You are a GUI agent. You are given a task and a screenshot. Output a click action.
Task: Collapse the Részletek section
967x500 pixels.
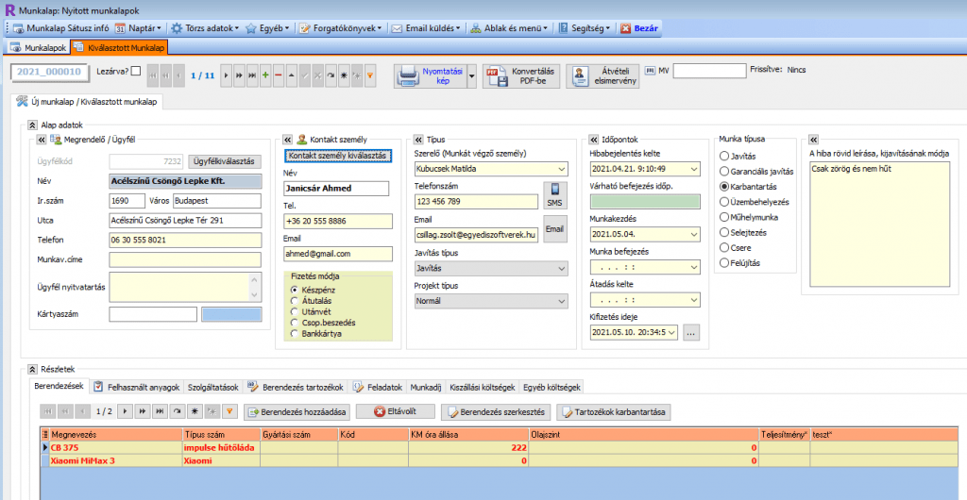[33, 370]
